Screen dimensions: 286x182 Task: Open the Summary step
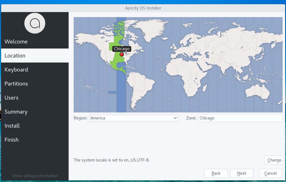coord(16,112)
